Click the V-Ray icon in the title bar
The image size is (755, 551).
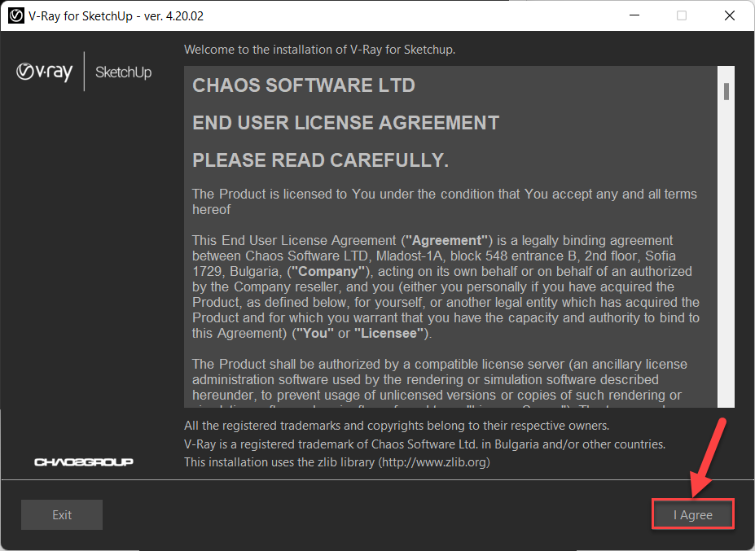tap(16, 16)
